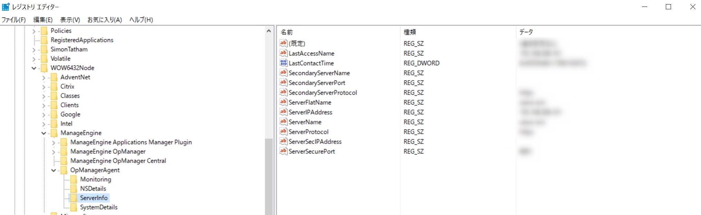
Task: Collapse the OpManagerAgent key
Action: click(x=53, y=170)
